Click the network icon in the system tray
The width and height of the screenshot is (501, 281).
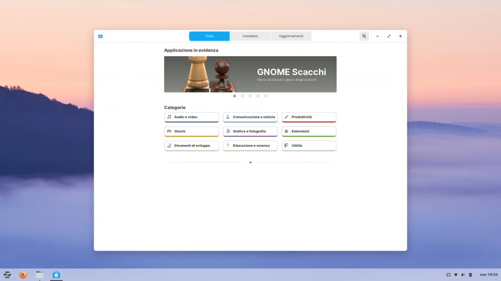coord(456,275)
